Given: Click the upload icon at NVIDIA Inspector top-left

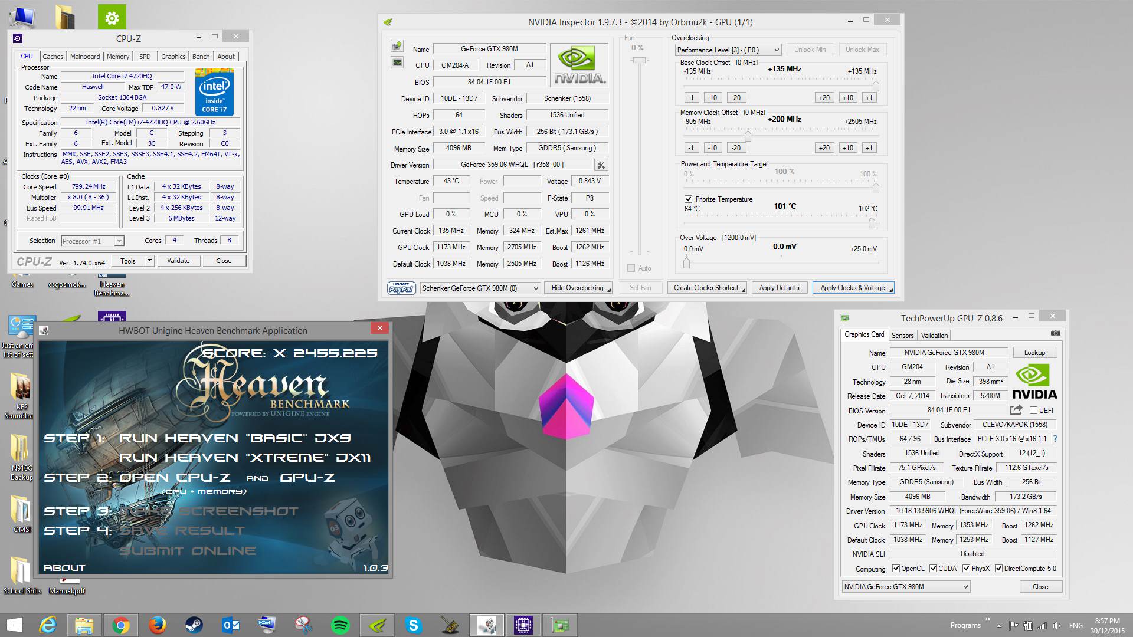Looking at the screenshot, I should click(397, 46).
